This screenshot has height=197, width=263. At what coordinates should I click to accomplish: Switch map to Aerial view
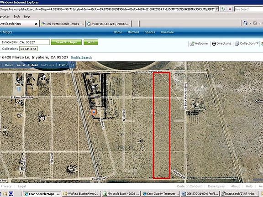point(21,65)
